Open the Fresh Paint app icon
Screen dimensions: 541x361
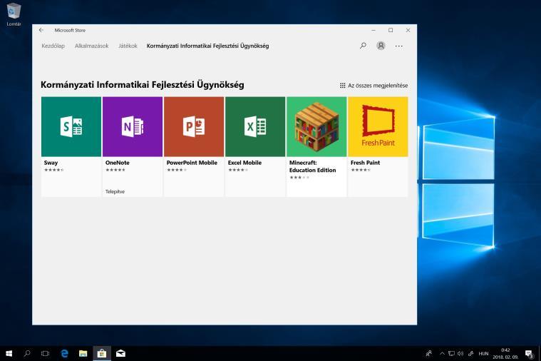pos(378,126)
